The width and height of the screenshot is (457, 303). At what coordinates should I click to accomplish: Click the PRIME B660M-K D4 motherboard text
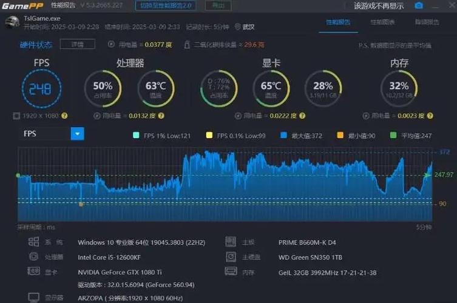click(x=307, y=242)
